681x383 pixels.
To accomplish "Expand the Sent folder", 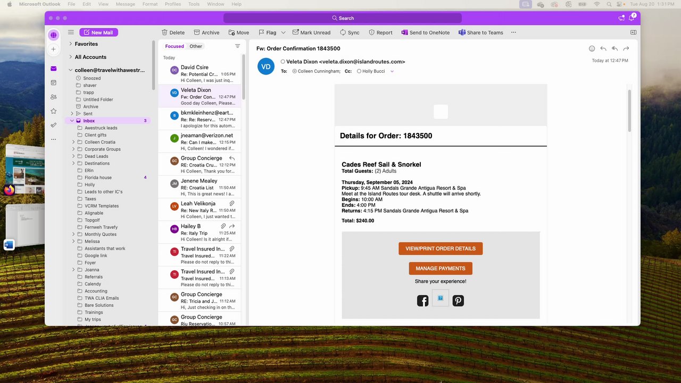I will click(72, 114).
